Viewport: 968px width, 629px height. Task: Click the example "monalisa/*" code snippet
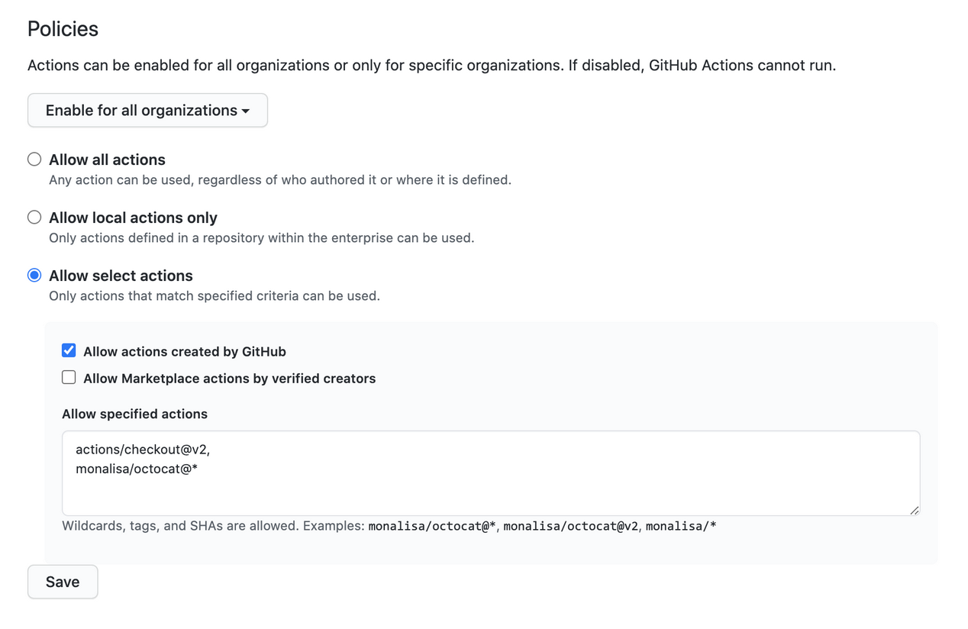[x=681, y=526]
